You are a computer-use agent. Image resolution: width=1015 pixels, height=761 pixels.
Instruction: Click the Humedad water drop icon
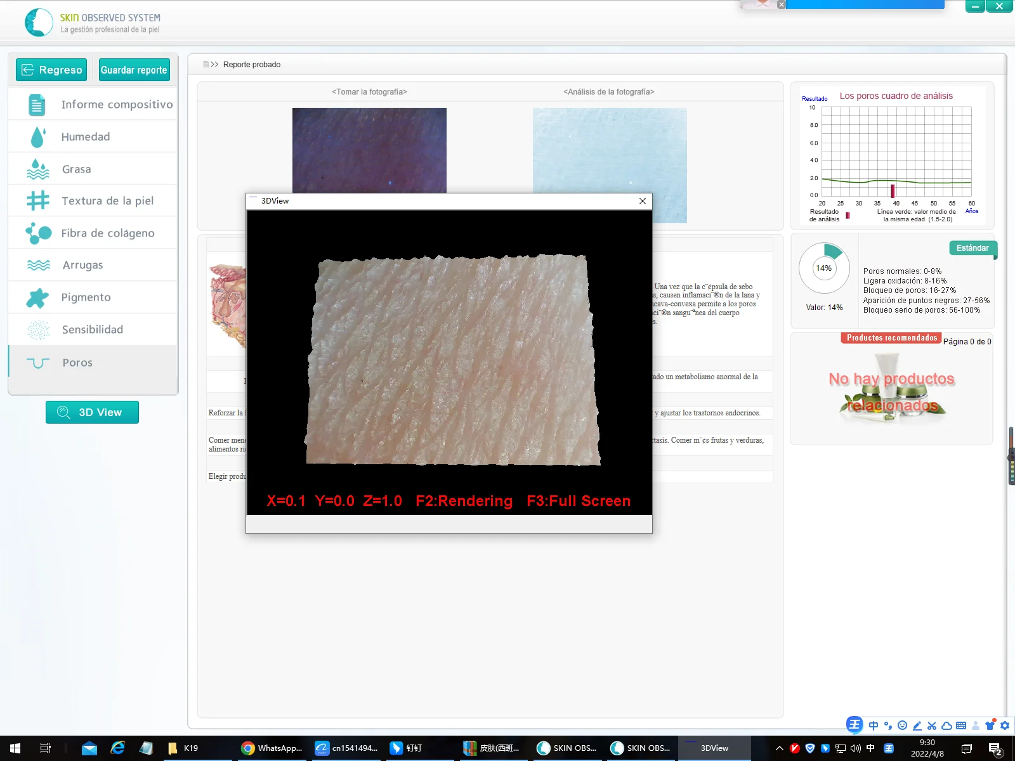(38, 137)
